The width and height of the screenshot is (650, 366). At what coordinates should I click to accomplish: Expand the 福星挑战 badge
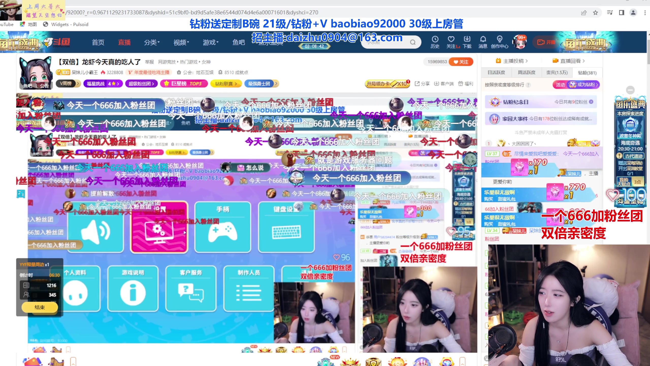(103, 84)
